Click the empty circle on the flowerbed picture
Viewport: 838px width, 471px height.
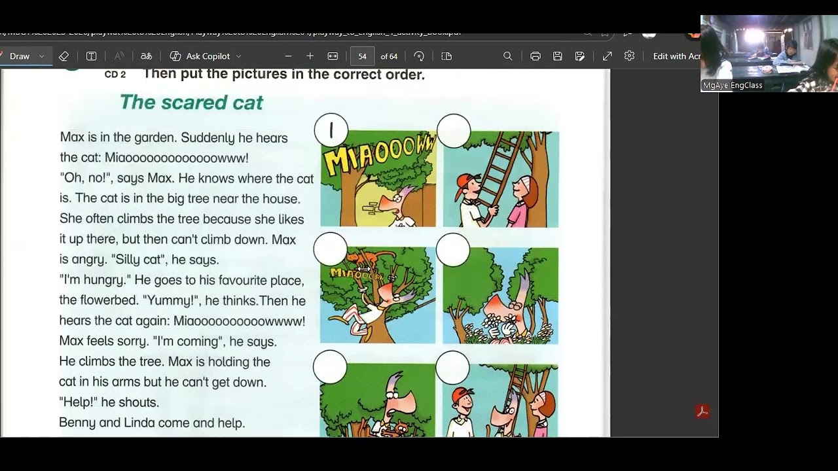coord(453,251)
